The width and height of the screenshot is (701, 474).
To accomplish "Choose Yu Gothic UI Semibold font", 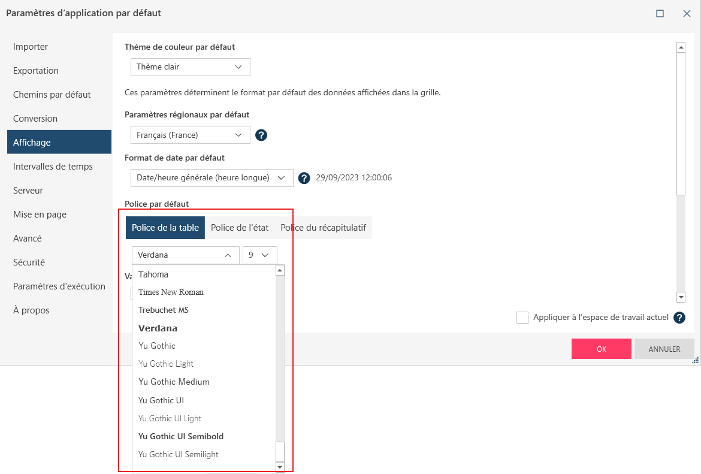I will (x=181, y=436).
